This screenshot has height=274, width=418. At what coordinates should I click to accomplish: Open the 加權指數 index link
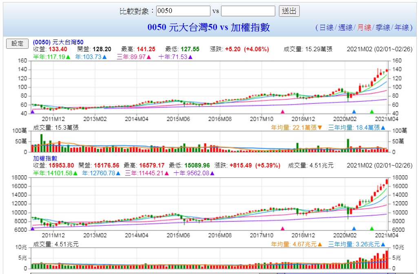[x=45, y=159]
